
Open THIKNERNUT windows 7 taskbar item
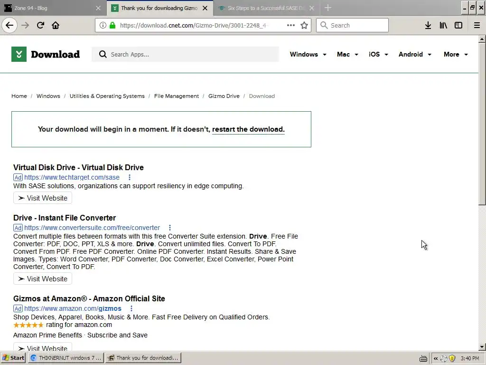(x=66, y=358)
